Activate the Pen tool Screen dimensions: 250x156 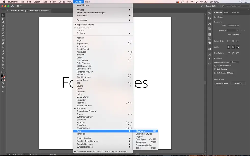tap(3, 22)
